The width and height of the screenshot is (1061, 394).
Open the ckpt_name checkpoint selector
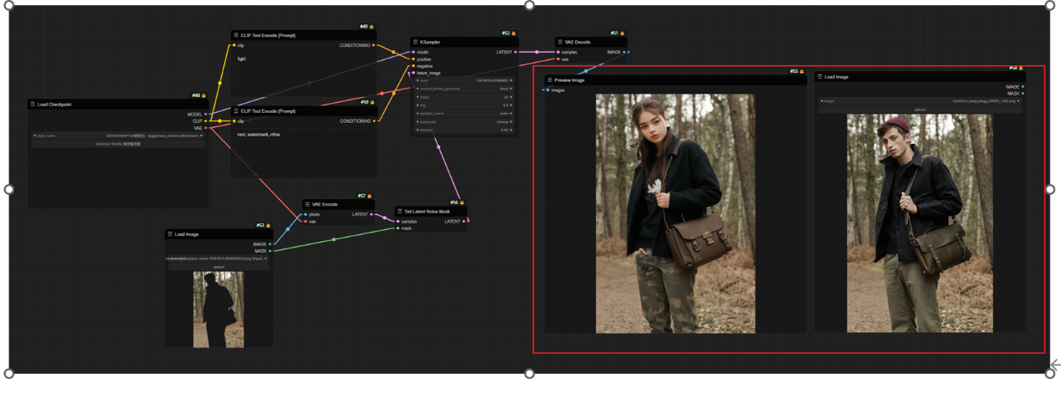[118, 136]
